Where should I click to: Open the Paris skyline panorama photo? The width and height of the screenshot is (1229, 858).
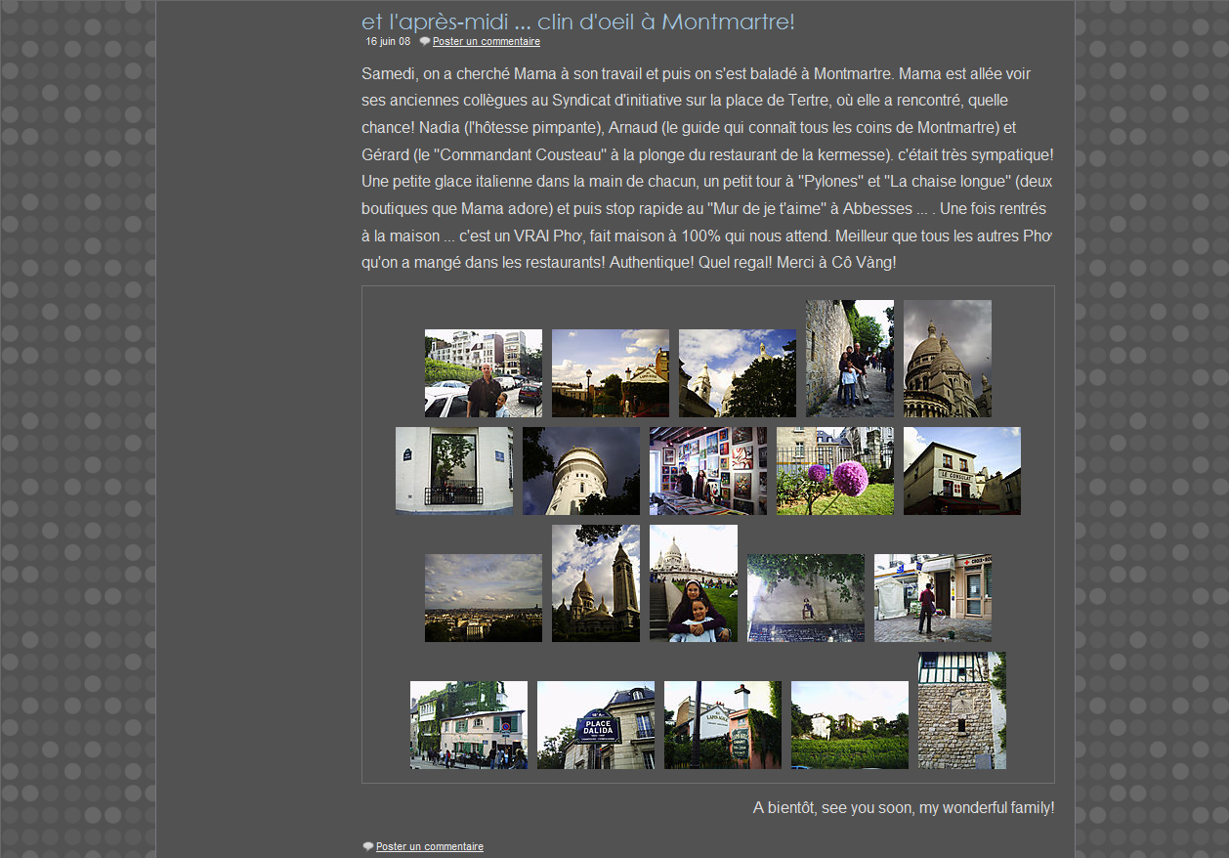point(484,598)
